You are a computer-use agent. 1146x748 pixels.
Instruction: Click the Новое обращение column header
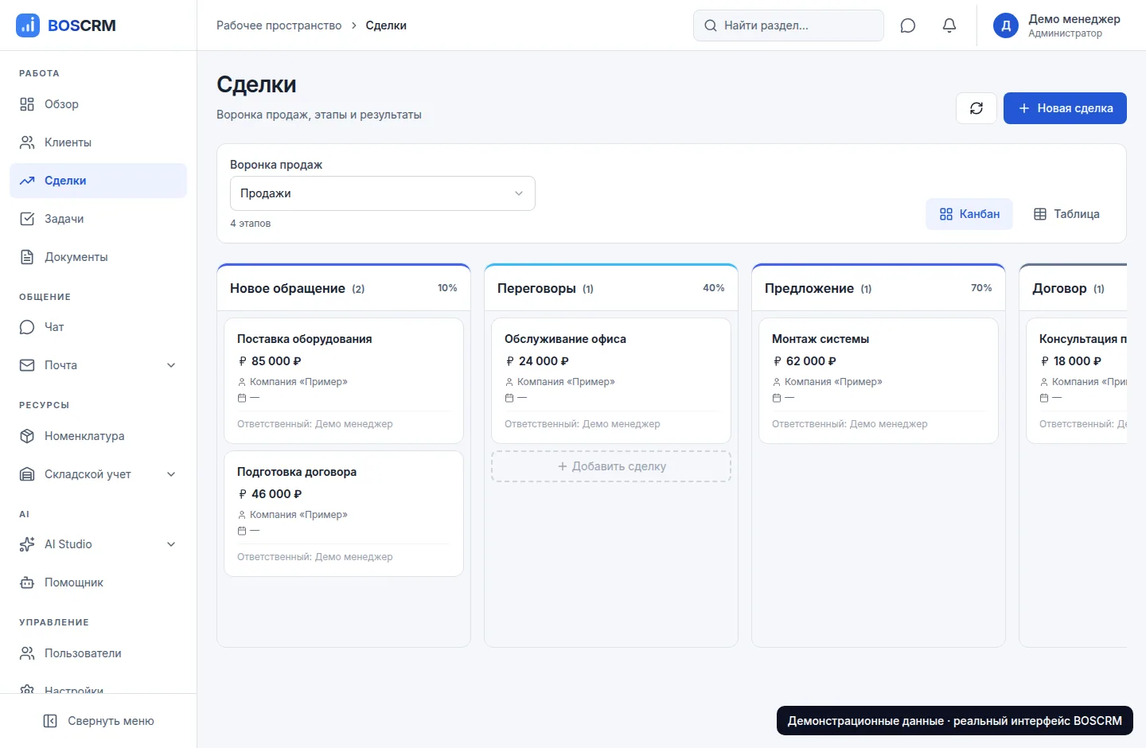point(344,288)
